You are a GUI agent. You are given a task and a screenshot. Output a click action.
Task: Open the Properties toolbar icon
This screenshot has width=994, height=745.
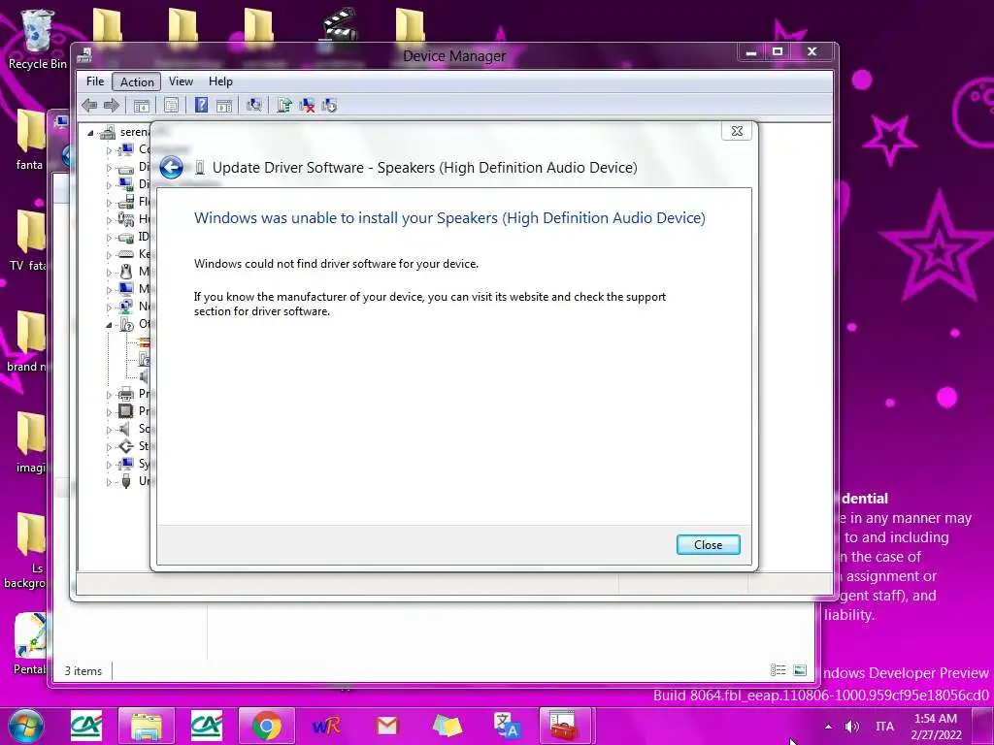tap(171, 105)
